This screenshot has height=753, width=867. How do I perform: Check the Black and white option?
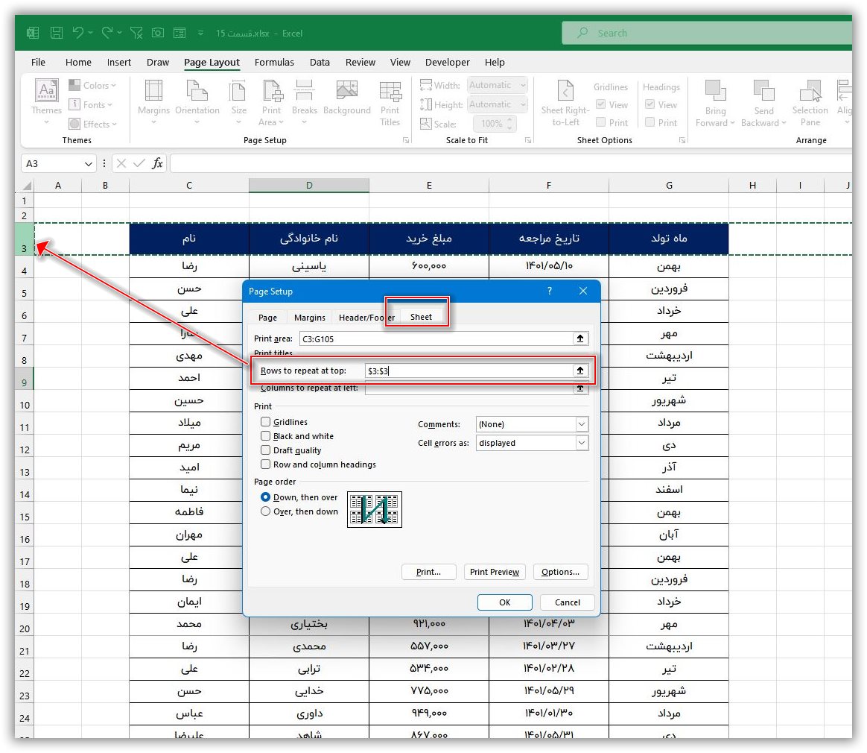pyautogui.click(x=266, y=436)
